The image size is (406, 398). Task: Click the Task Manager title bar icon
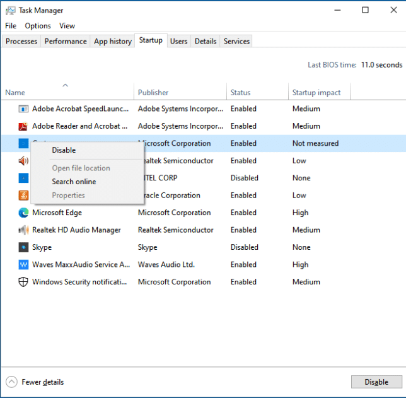[x=10, y=10]
